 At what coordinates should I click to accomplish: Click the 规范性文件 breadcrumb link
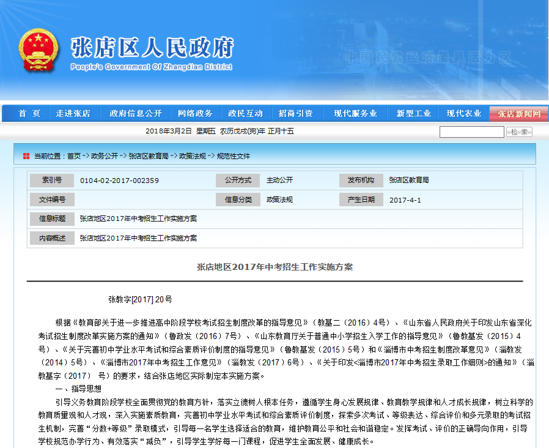click(234, 156)
